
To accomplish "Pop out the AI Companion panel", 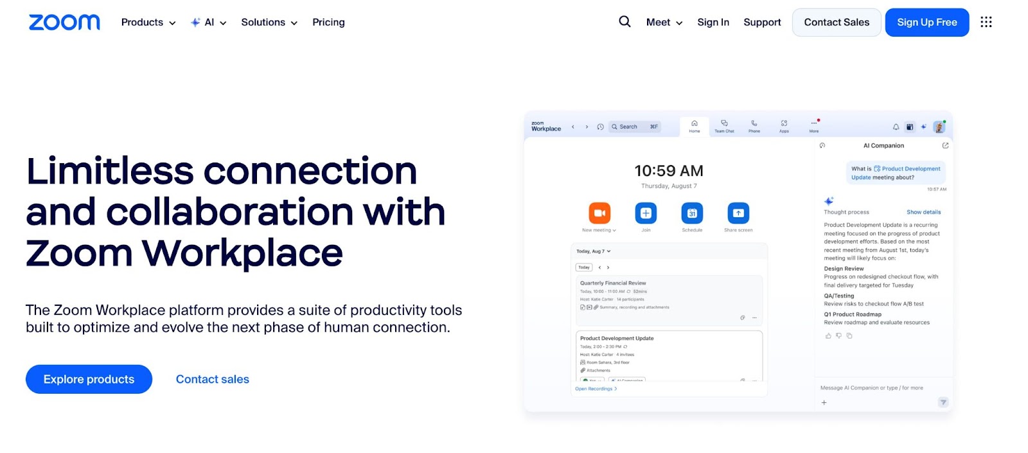I will pos(945,146).
